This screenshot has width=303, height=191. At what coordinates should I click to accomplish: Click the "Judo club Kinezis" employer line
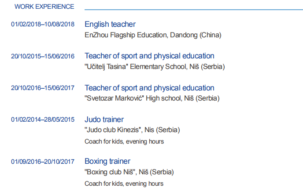coord(132,130)
